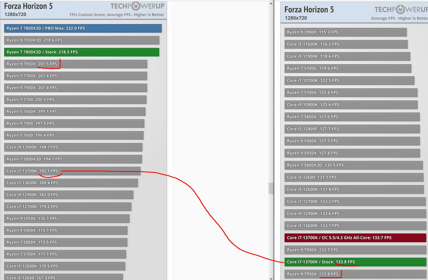Image resolution: width=428 pixels, height=280 pixels.
Task: Click the Core i9-12900K: 133.6 FPS bar
Action: coord(355,214)
